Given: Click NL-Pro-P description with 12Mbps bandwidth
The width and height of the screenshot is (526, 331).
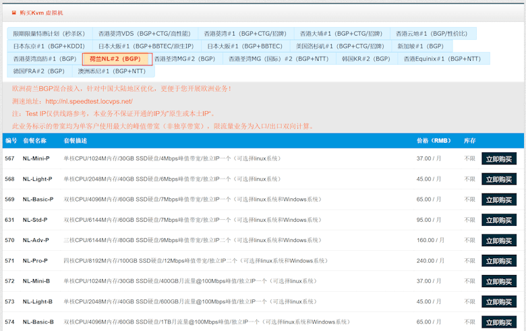Looking at the screenshot, I should click(x=196, y=261).
